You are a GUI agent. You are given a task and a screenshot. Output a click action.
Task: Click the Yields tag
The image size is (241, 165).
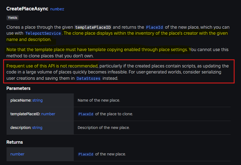13,18
